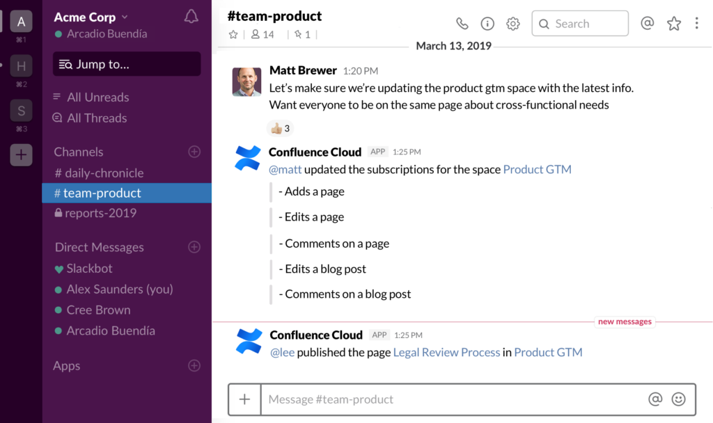The height and width of the screenshot is (423, 713).
Task: Select the #team-product channel
Action: point(127,193)
